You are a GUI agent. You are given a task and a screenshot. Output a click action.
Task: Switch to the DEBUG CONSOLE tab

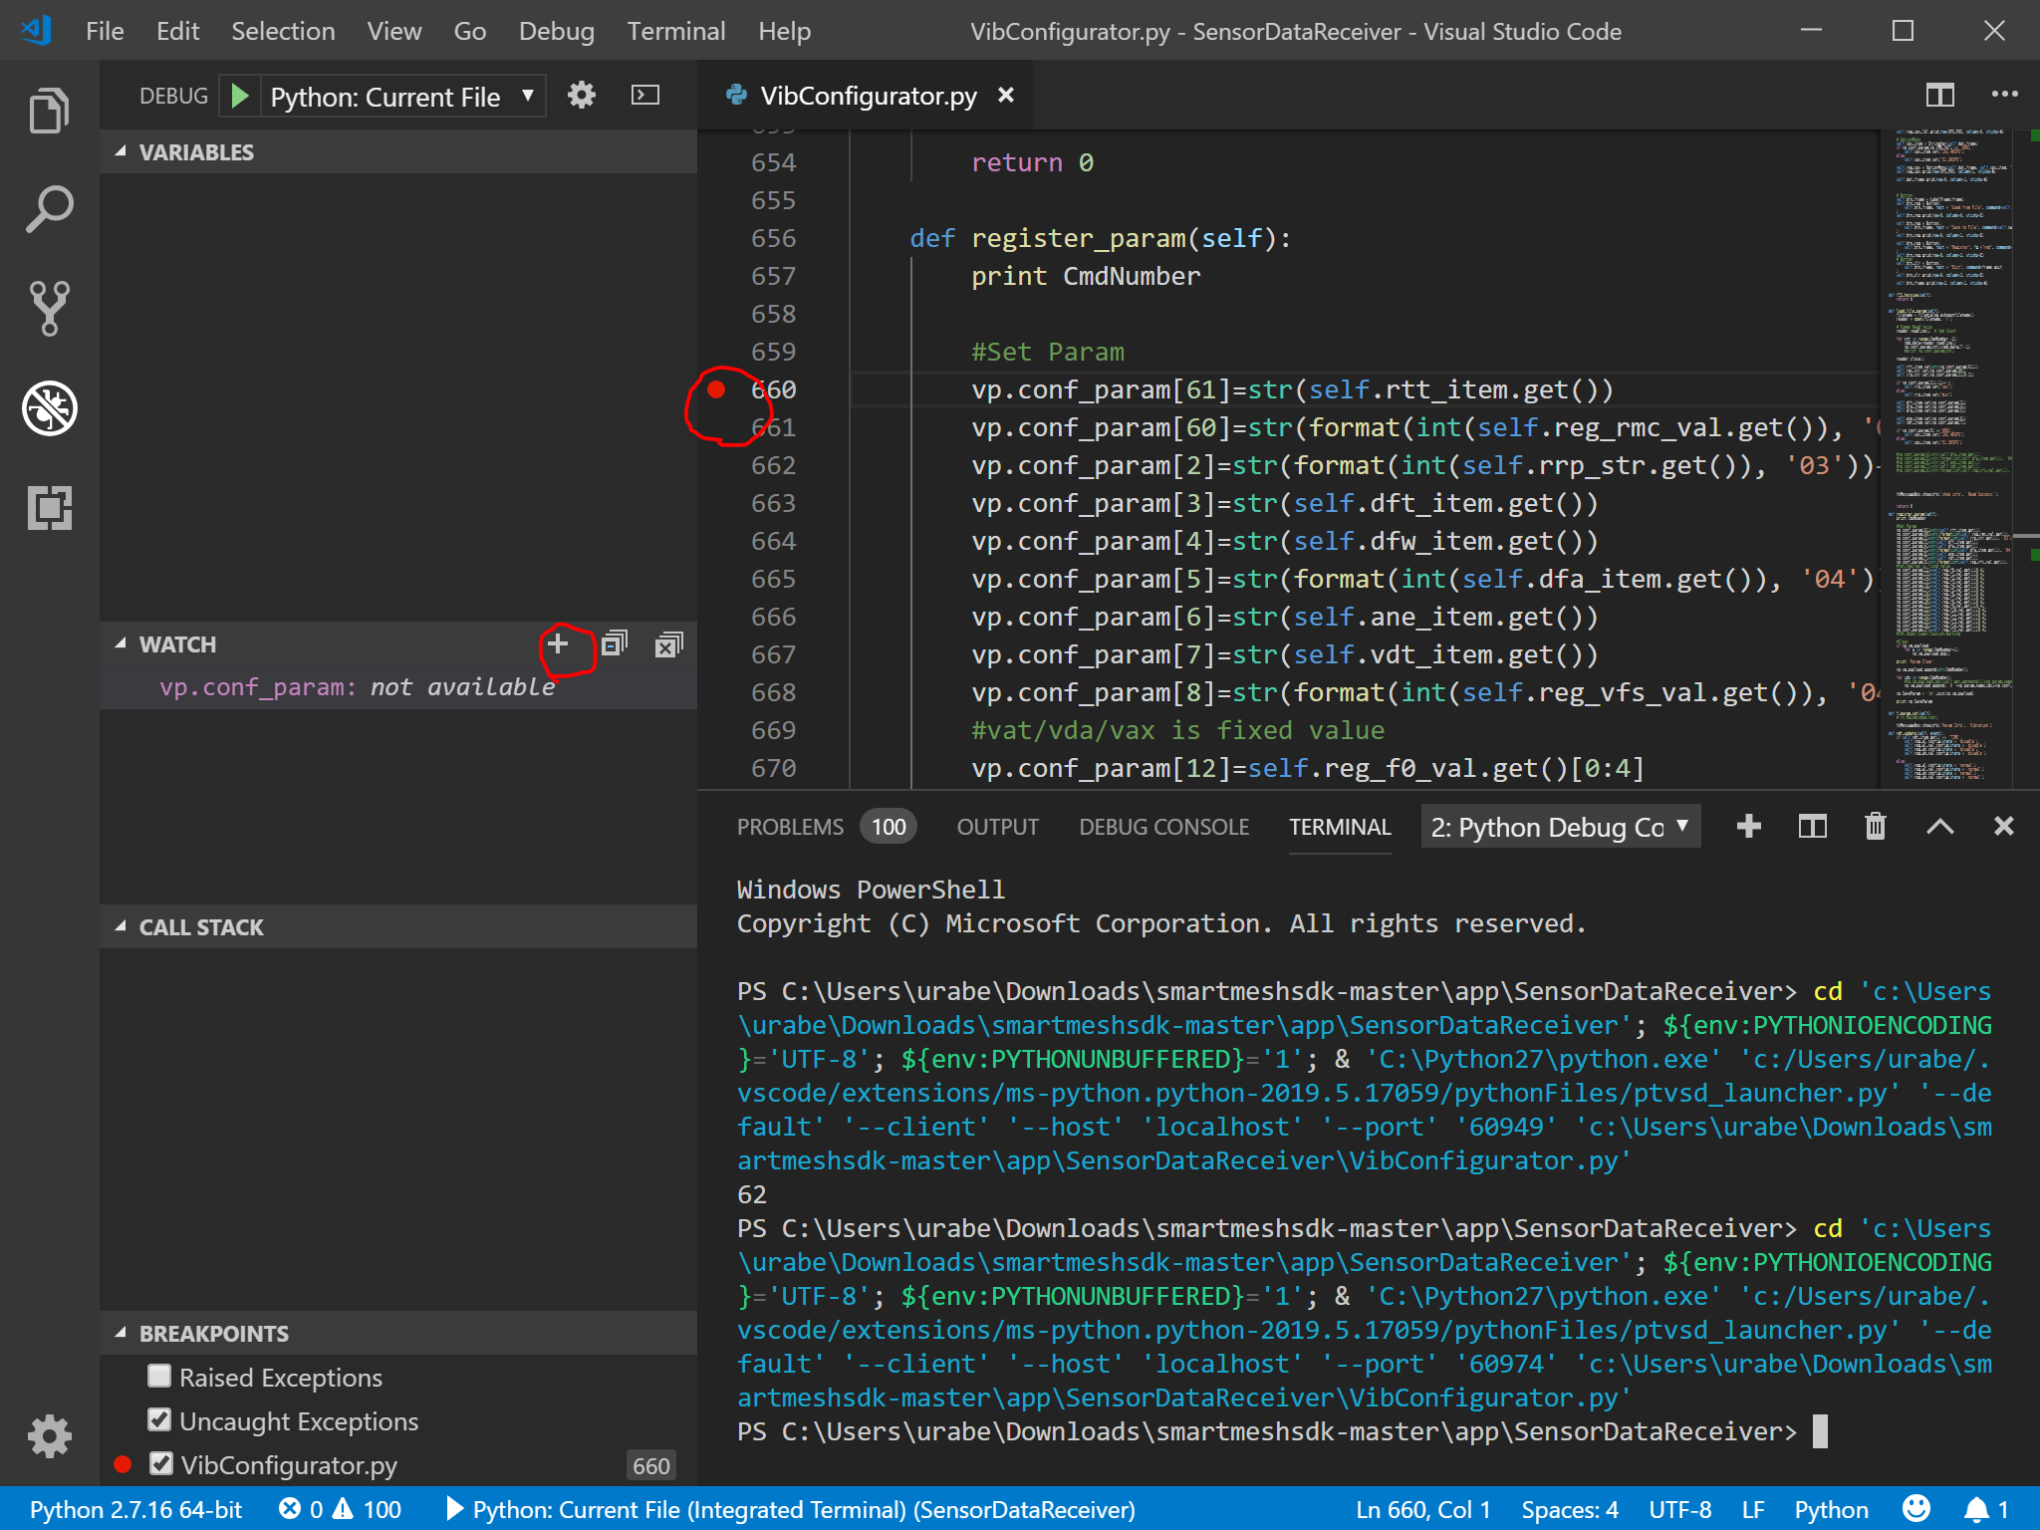click(x=1163, y=827)
